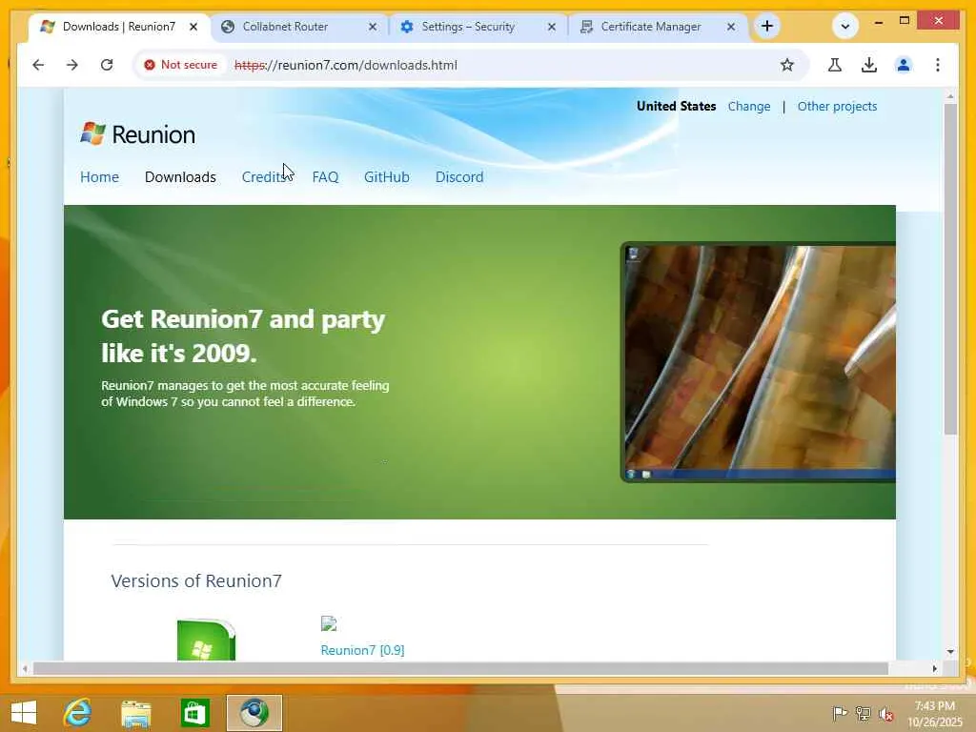Screen dimensions: 976x732
Task: Click the scroll left arrow
Action: click(25, 668)
